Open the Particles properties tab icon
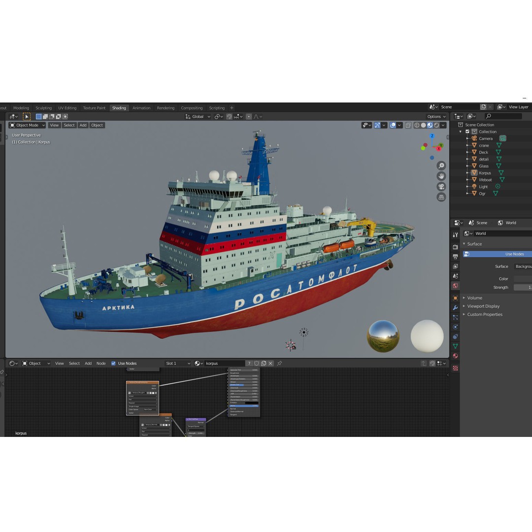Screen dimensions: 532x532 click(x=455, y=317)
